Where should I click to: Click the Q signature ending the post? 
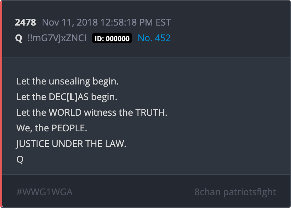point(20,159)
